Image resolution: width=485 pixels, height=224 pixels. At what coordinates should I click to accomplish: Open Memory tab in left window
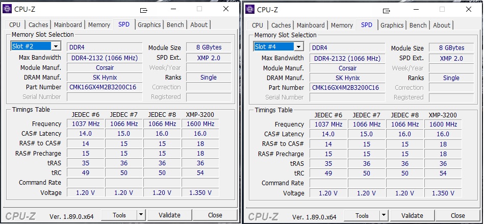point(99,25)
